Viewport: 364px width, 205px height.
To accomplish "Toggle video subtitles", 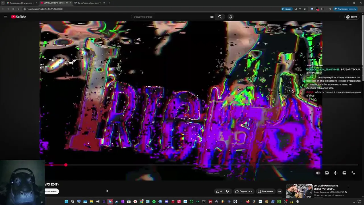I will (327, 173).
